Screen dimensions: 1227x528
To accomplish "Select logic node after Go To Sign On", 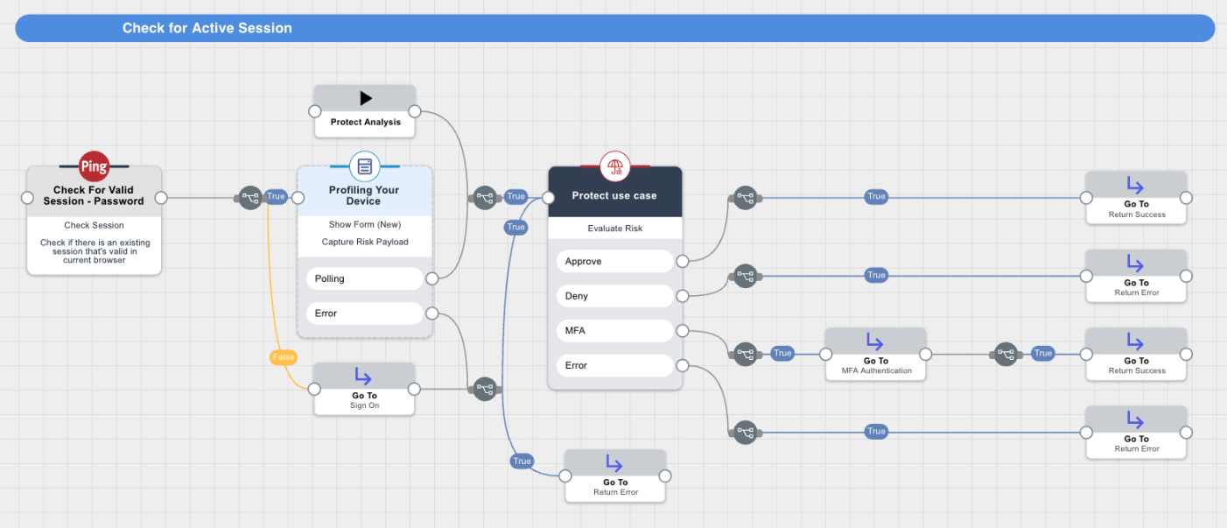I will (x=485, y=389).
